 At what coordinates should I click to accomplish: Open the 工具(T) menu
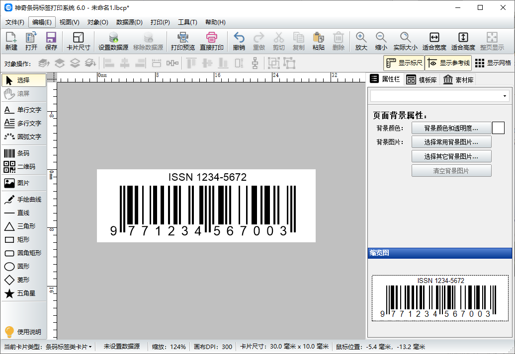[187, 22]
